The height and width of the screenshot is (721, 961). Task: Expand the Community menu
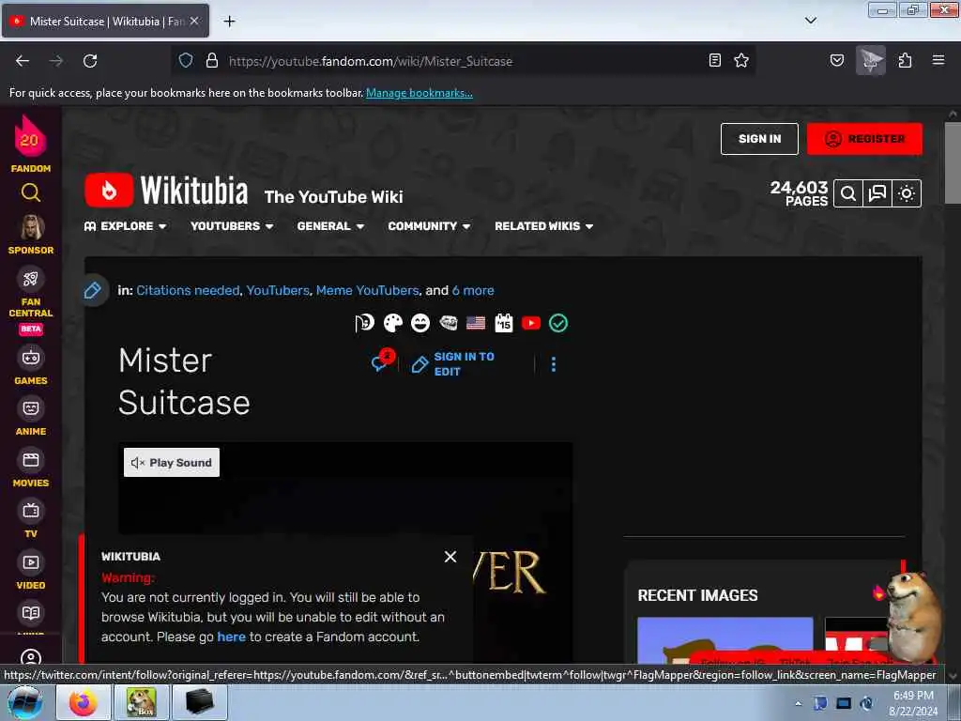[429, 226]
